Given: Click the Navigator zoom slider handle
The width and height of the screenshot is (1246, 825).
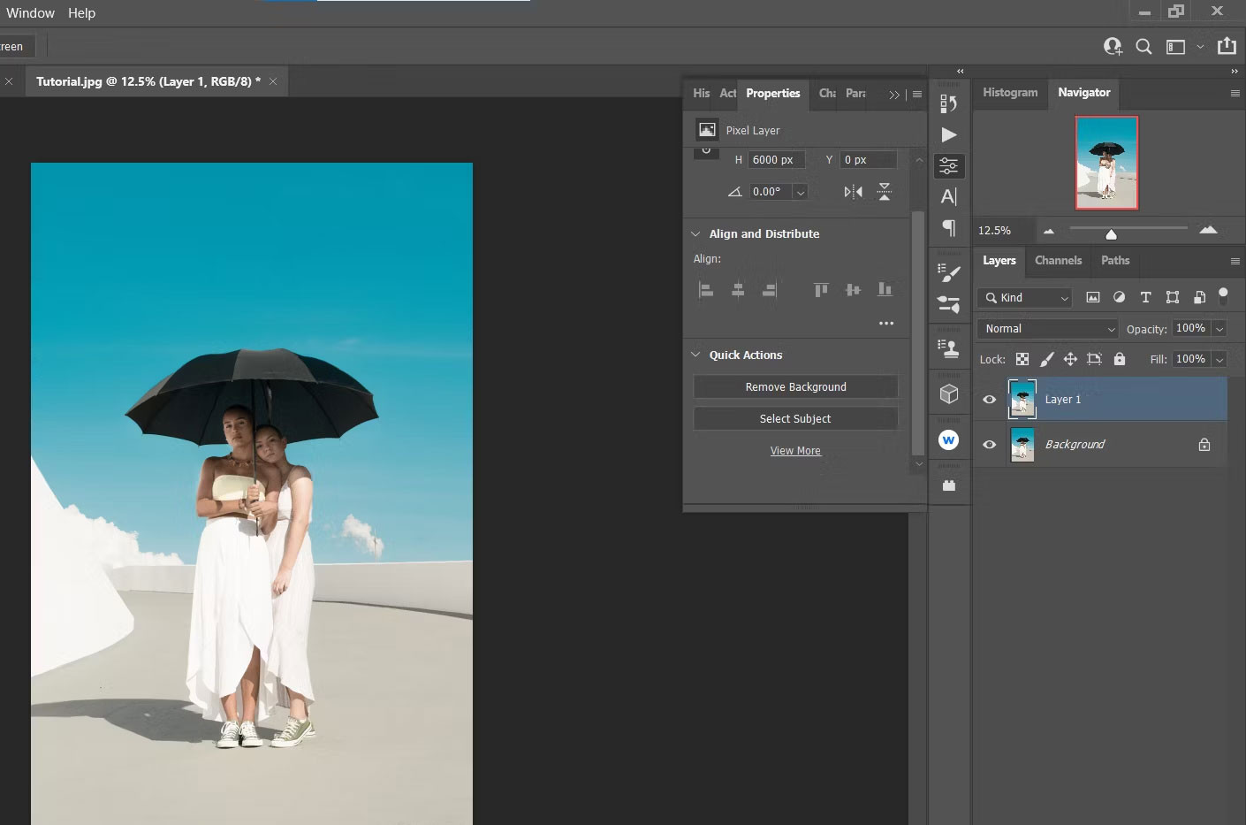Looking at the screenshot, I should [x=1111, y=233].
